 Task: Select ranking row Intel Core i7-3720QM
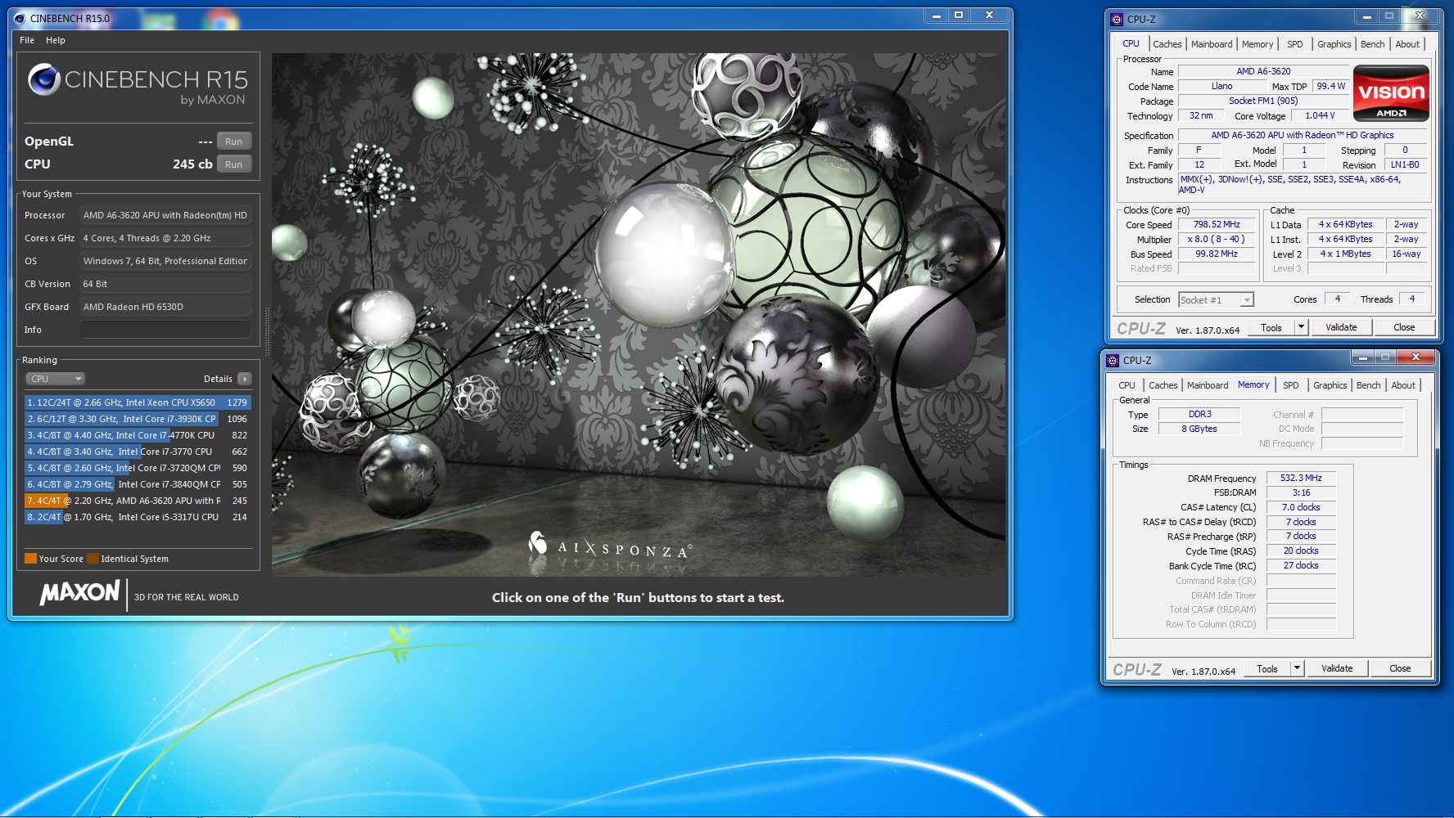(138, 468)
